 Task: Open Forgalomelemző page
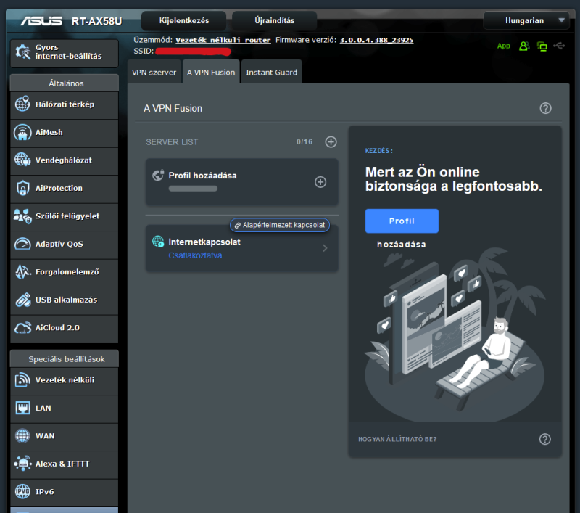click(x=65, y=272)
